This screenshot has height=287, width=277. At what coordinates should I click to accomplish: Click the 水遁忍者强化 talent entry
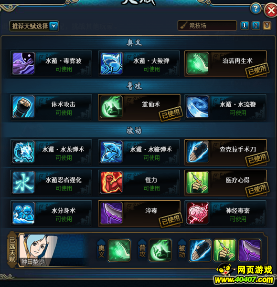51,183
